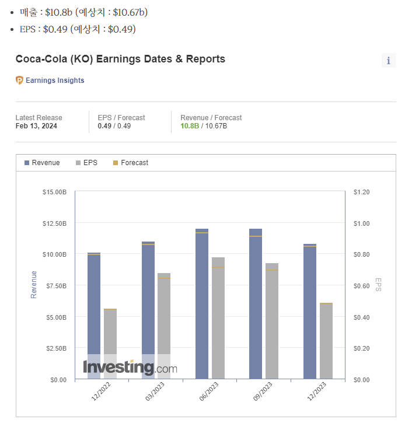Select the 03/2023 EPS bar

tap(164, 326)
